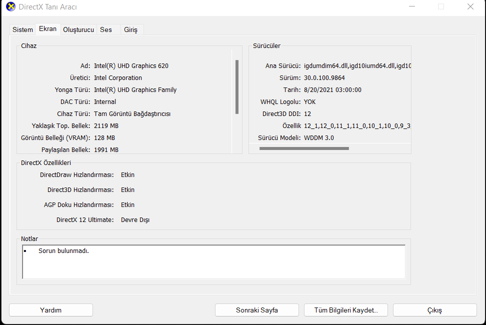Click the AGP Doku Hızlandırması value 'Etkin'

(127, 205)
